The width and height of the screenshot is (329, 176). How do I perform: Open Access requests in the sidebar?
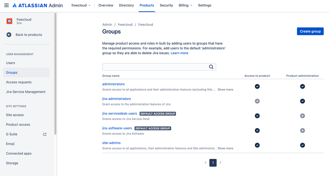(x=26, y=82)
